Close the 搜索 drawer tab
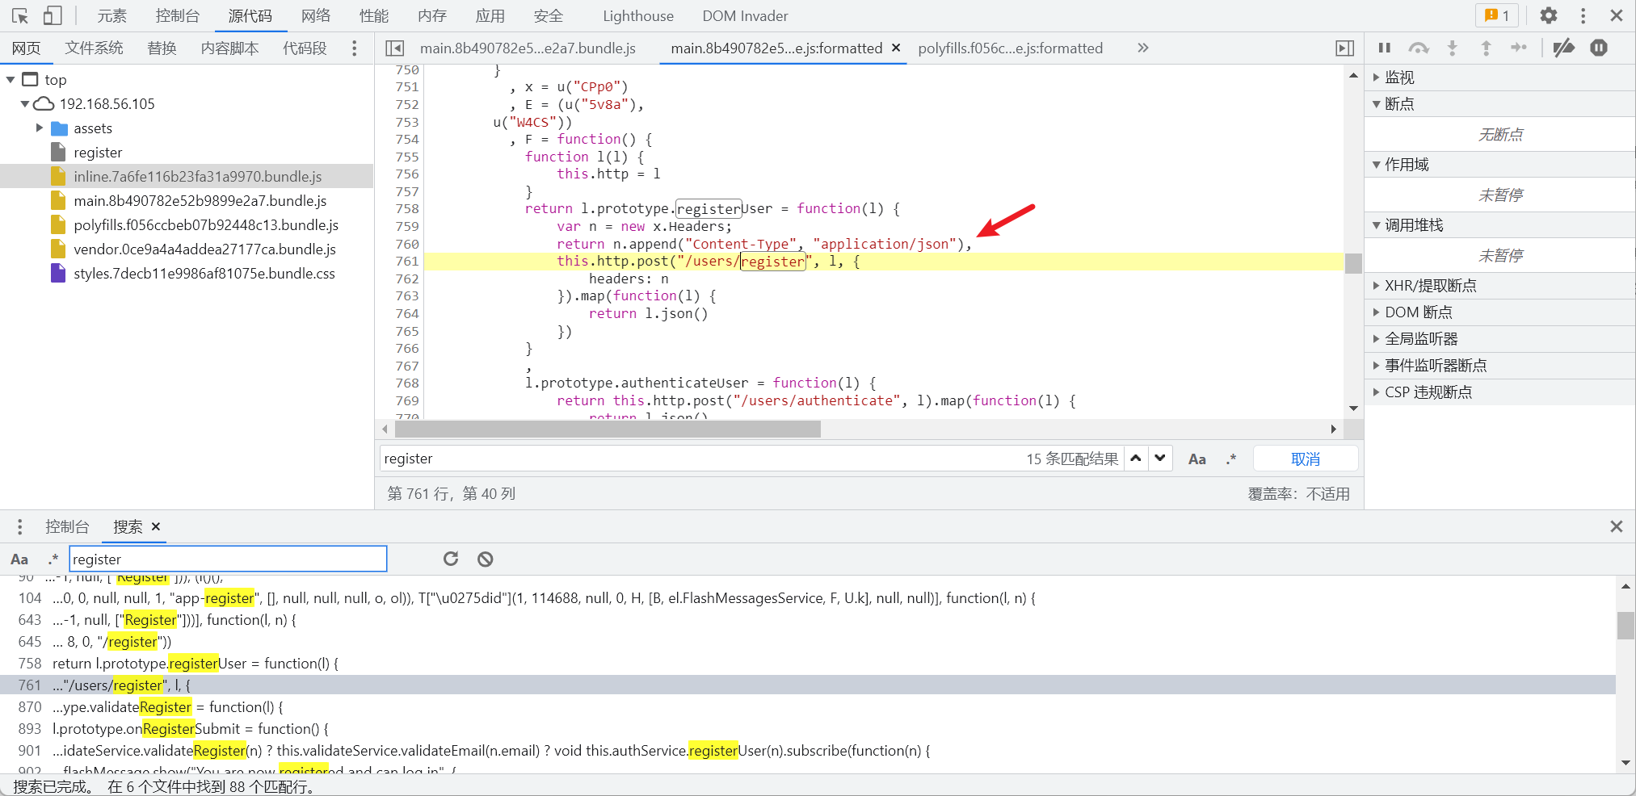The width and height of the screenshot is (1636, 796). point(156,526)
